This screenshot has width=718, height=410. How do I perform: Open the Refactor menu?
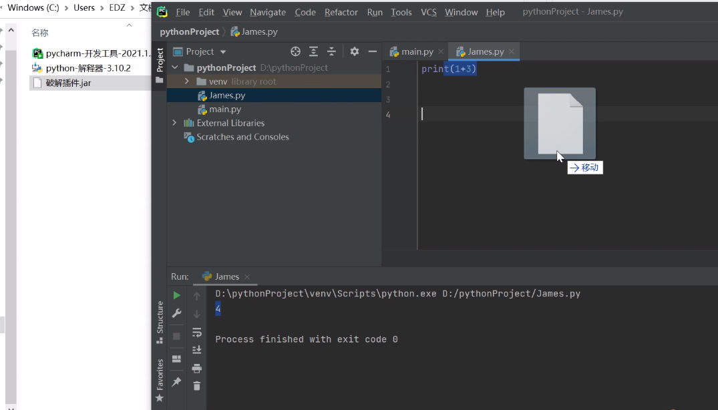point(341,12)
